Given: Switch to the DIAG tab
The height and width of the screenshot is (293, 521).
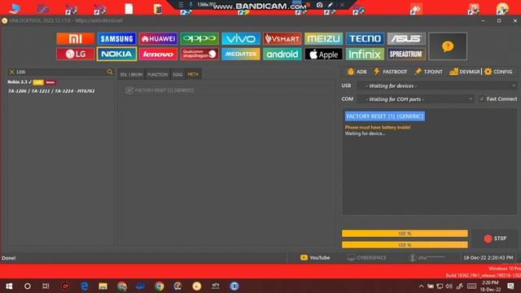Looking at the screenshot, I should pos(177,74).
